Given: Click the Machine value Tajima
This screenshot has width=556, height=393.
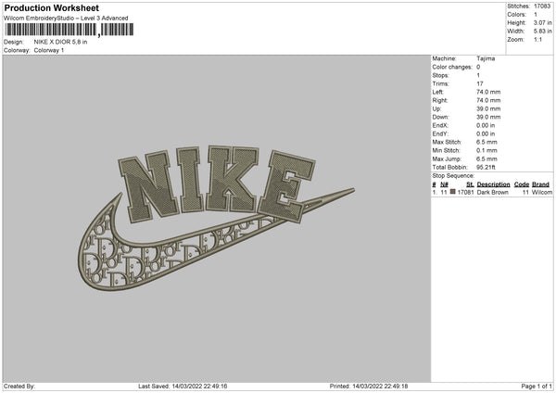Looking at the screenshot, I should [x=486, y=58].
